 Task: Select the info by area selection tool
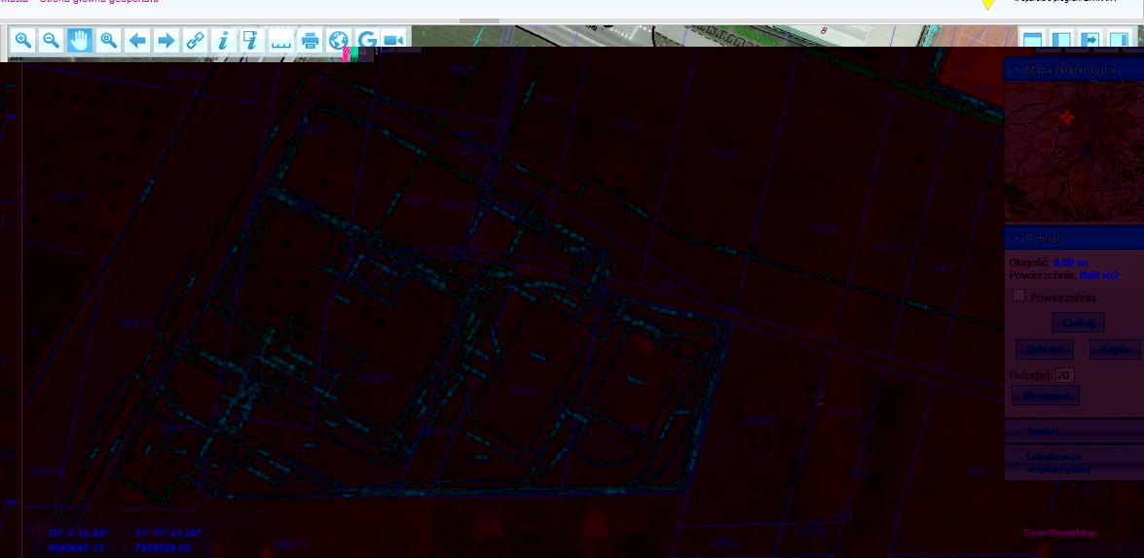252,40
